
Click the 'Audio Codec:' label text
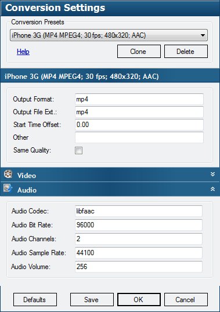tap(30, 211)
